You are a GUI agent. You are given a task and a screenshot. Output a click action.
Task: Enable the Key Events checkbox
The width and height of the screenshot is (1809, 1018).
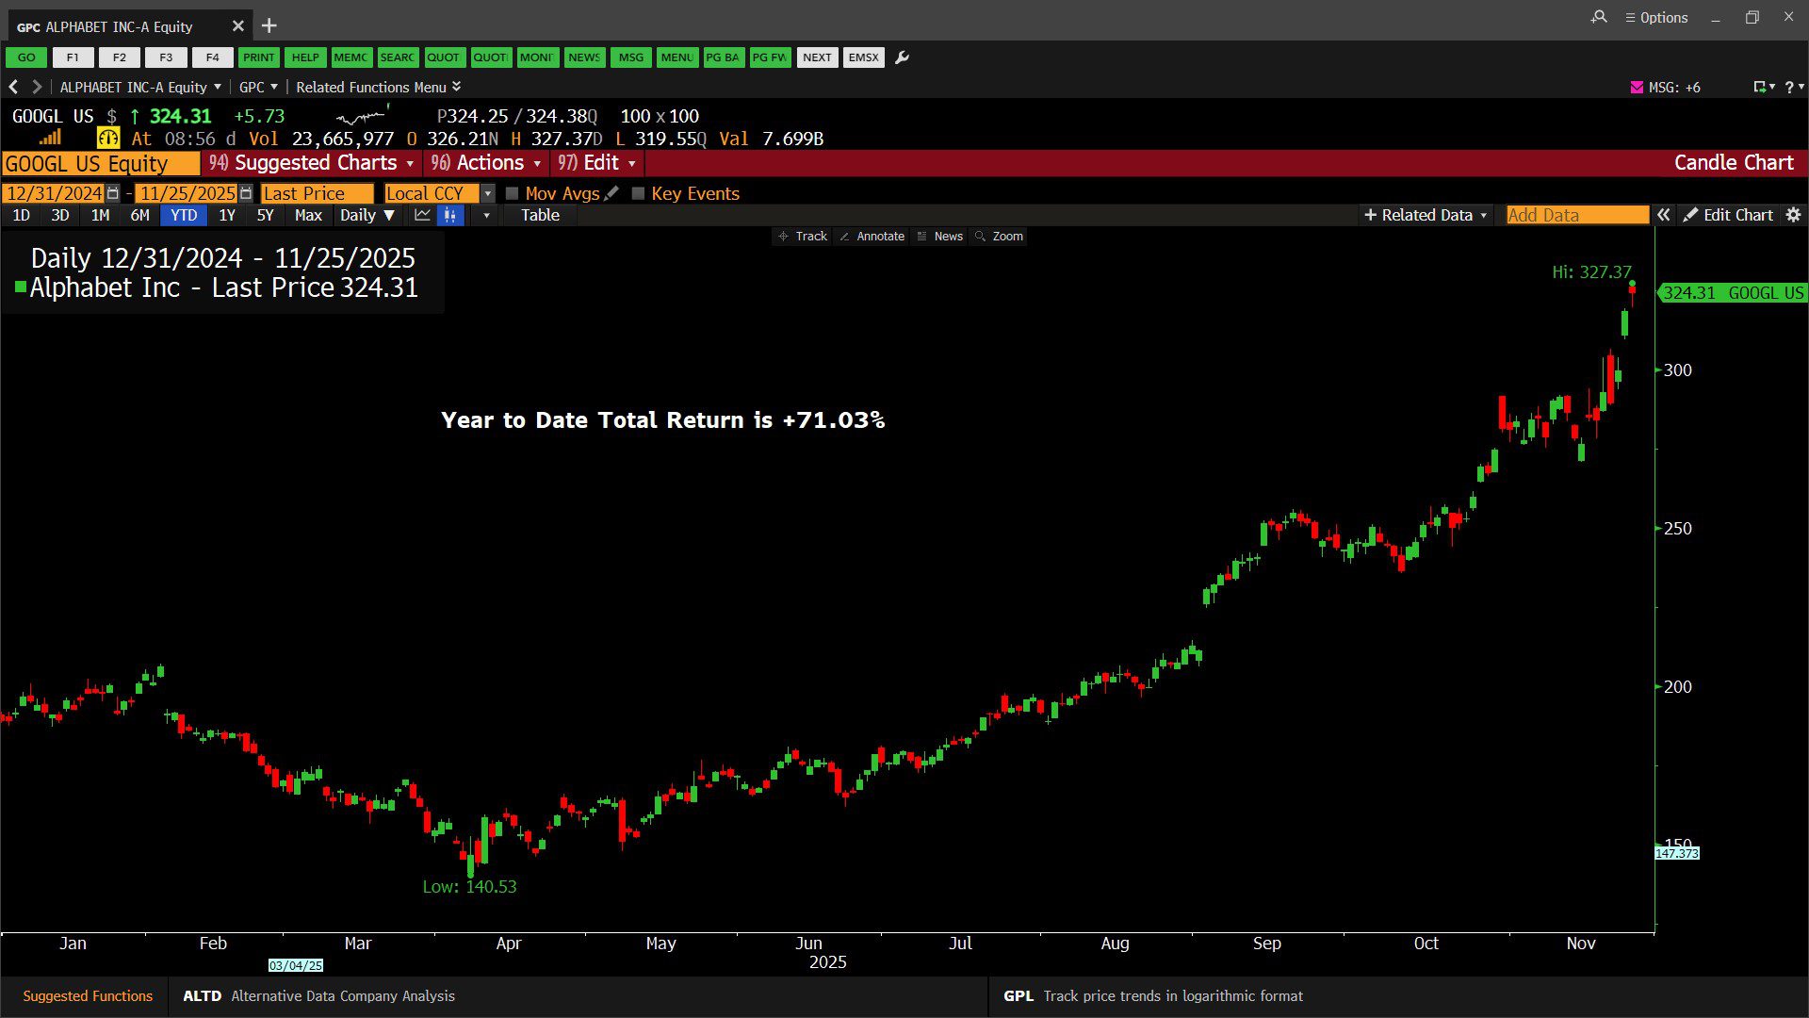[638, 193]
